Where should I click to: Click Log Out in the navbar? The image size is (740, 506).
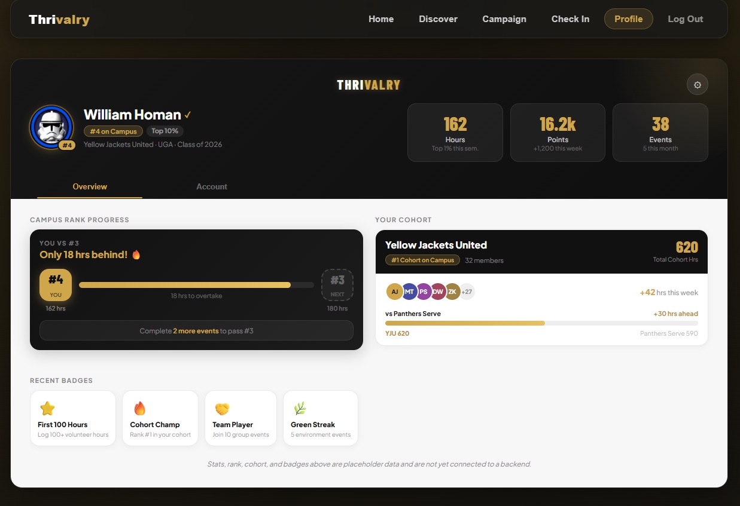[x=686, y=19]
